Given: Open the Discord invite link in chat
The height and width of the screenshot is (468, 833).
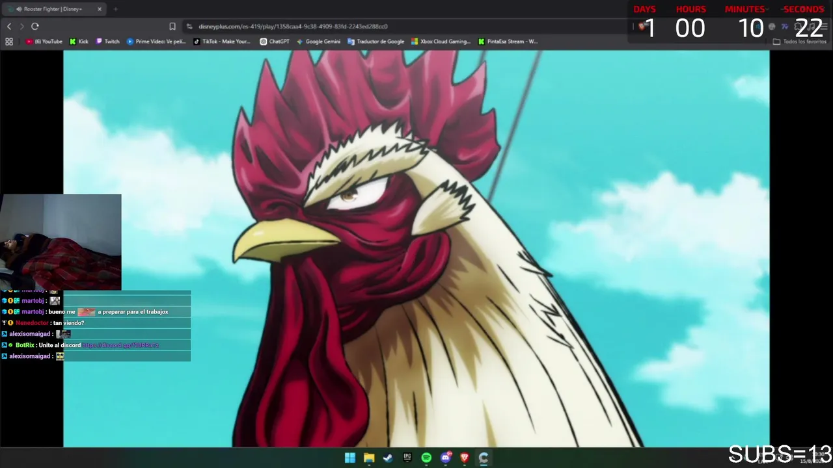Looking at the screenshot, I should pos(121,345).
